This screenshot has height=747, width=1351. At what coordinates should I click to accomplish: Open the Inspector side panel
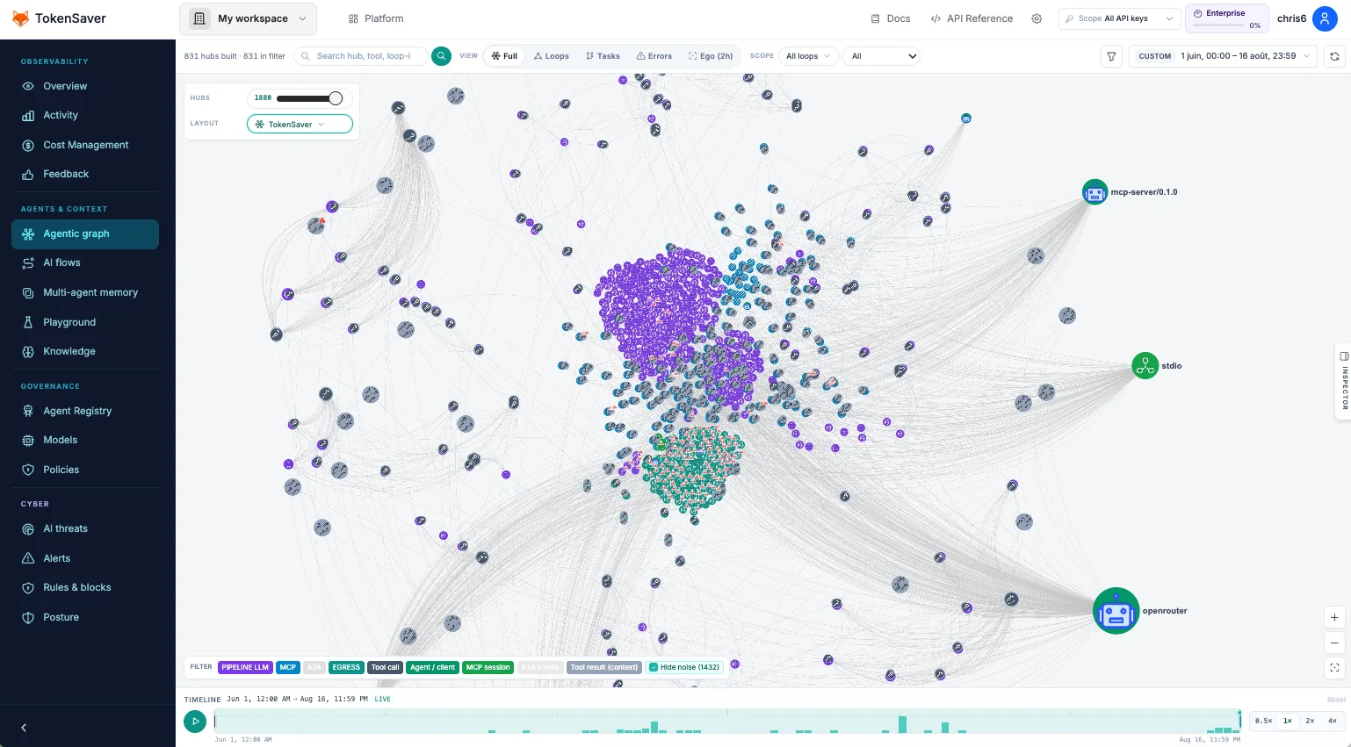1344,381
